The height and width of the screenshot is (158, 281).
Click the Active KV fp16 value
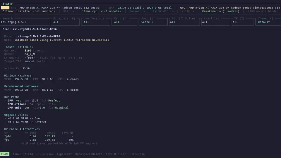[x=26, y=68]
